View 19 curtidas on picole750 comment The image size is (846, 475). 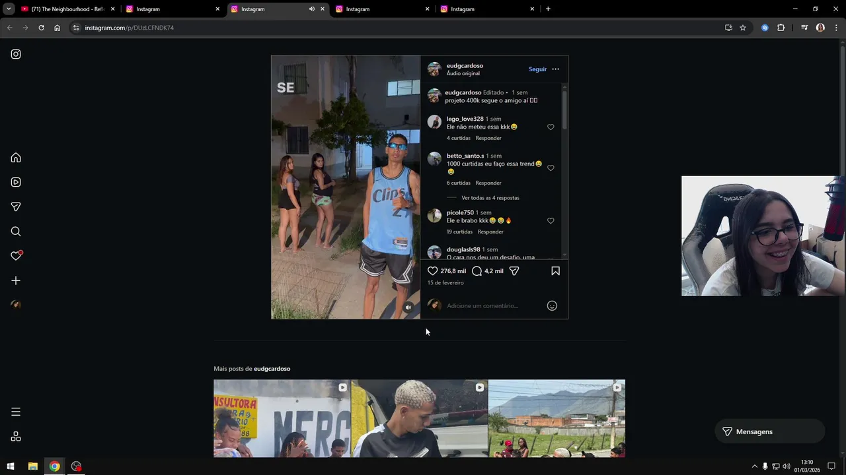click(459, 232)
